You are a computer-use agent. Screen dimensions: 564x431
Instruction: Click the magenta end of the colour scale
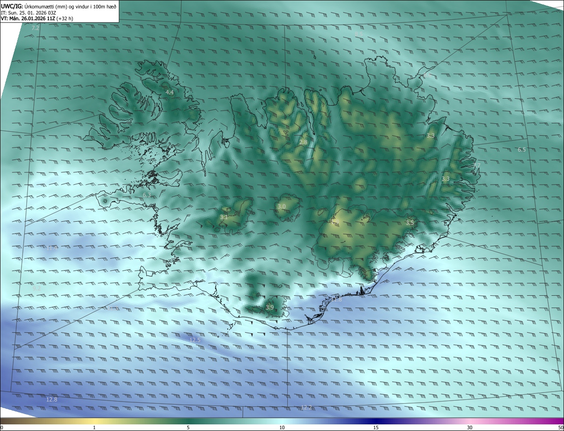coord(556,421)
